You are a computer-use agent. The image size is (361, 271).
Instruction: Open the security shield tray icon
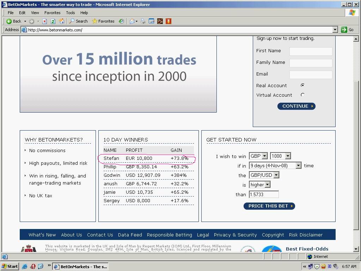(x=317, y=267)
